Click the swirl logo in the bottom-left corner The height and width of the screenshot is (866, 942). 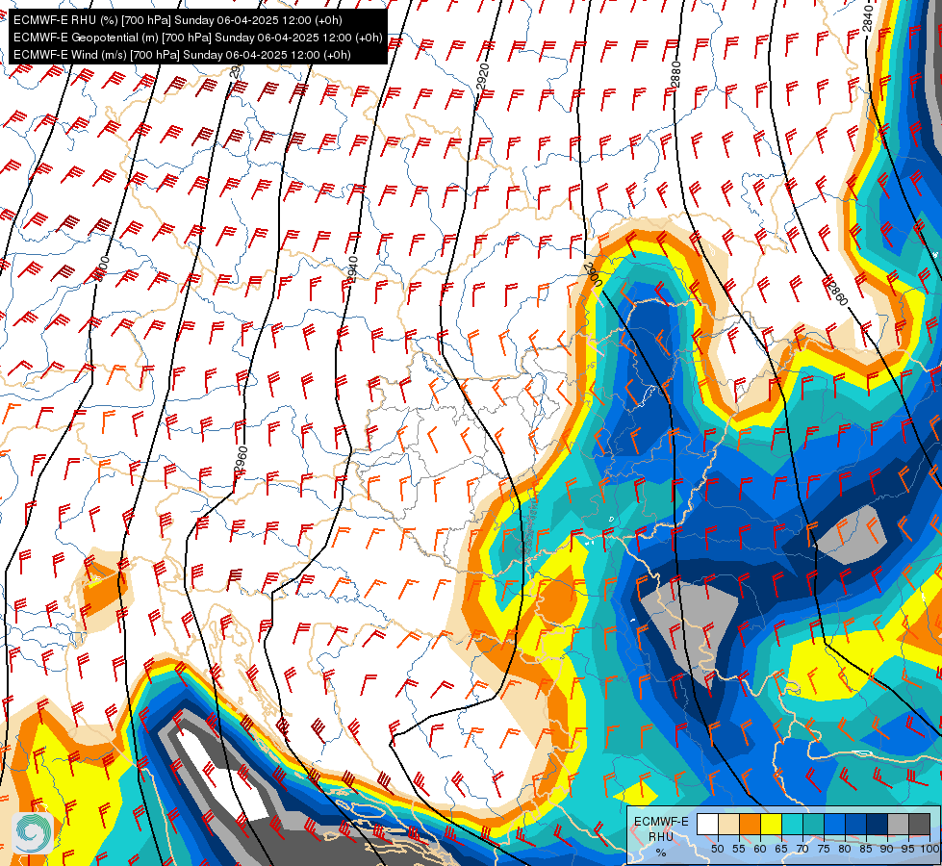click(x=33, y=832)
